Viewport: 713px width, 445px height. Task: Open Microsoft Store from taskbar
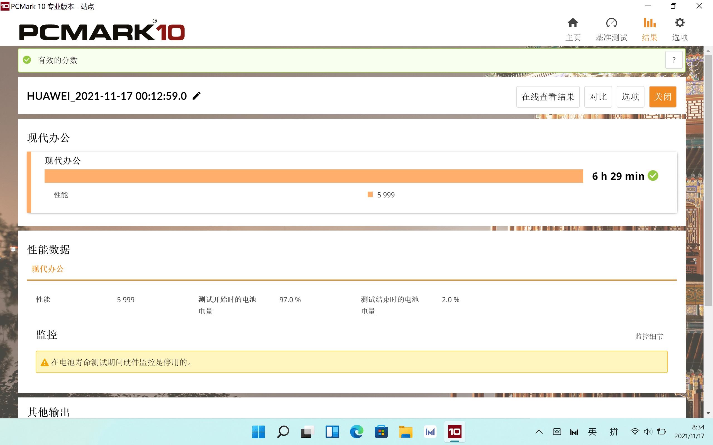(x=381, y=432)
